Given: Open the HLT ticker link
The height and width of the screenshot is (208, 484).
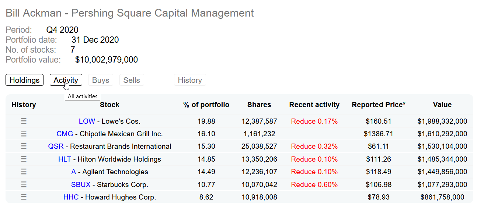Looking at the screenshot, I should coord(65,159).
